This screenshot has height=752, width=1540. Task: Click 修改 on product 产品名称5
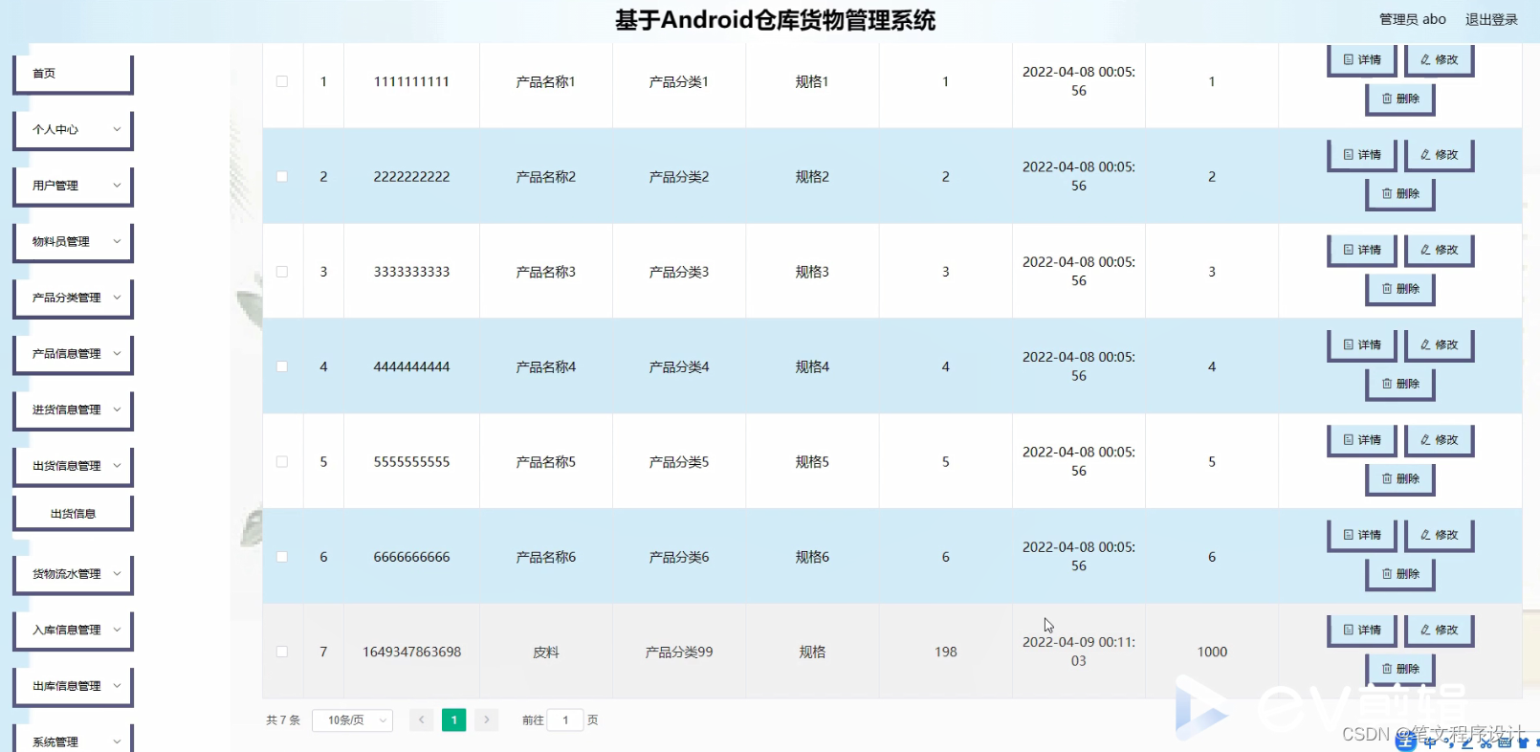1439,439
